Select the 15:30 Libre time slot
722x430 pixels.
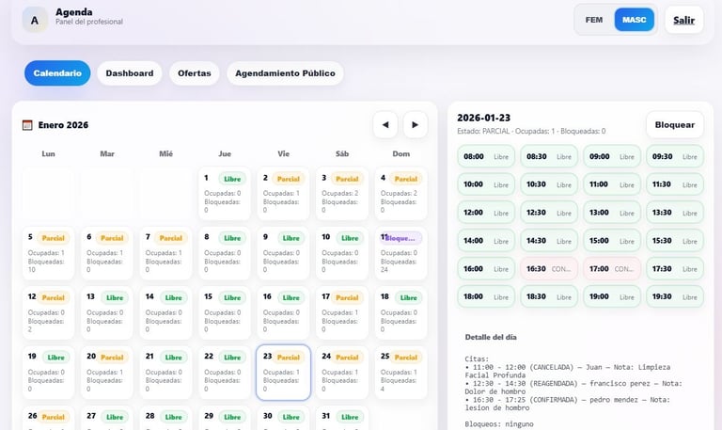[x=675, y=241]
